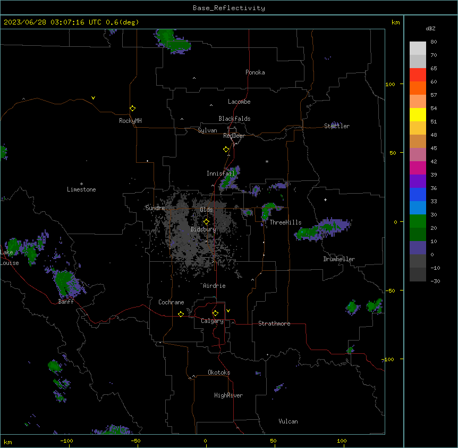This screenshot has height=448, width=458.
Task: Click the magenta 42 dBZ legend swatch
Action: coord(418,168)
